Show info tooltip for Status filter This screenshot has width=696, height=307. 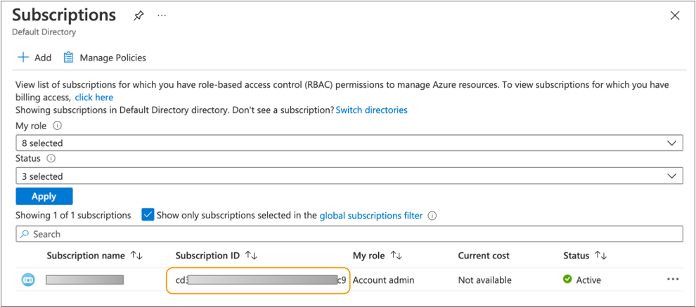(x=51, y=158)
